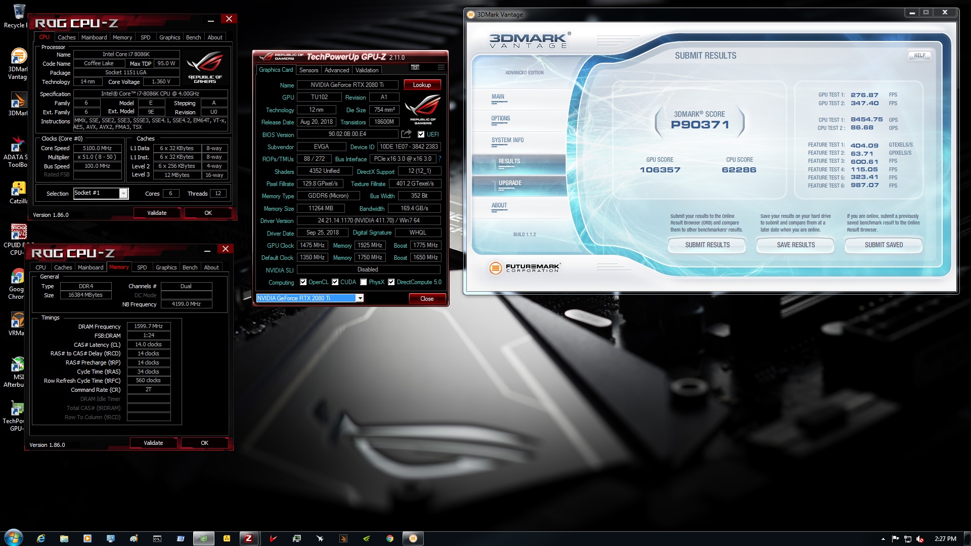Toggle the DirectCompute 5.0 checkbox

[x=391, y=282]
